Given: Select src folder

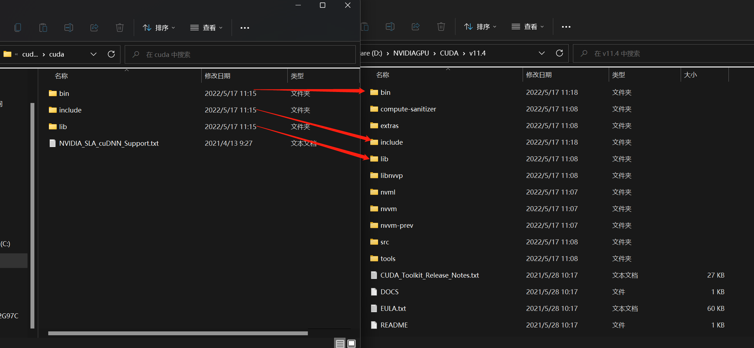Looking at the screenshot, I should click(x=384, y=242).
